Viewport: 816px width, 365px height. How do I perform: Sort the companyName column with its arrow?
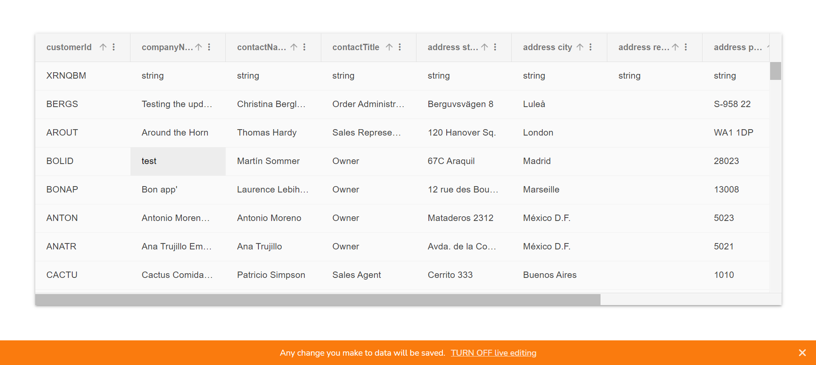(198, 47)
